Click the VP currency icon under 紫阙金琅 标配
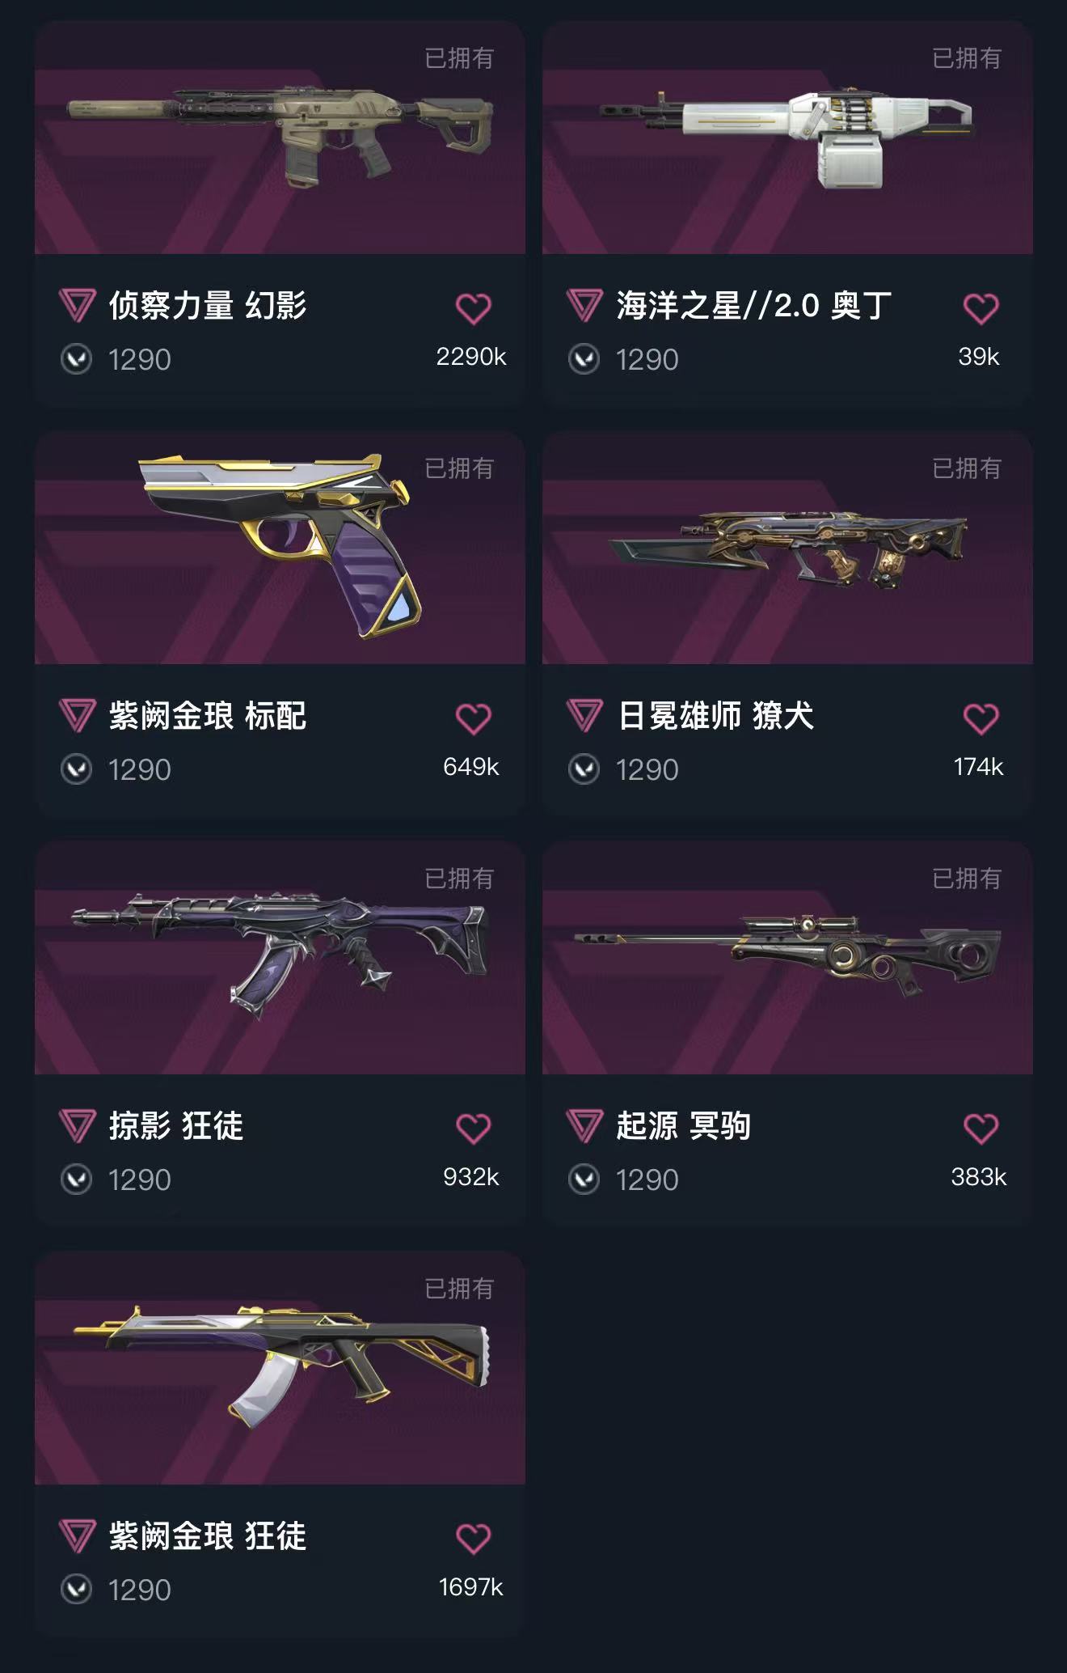 click(x=76, y=769)
